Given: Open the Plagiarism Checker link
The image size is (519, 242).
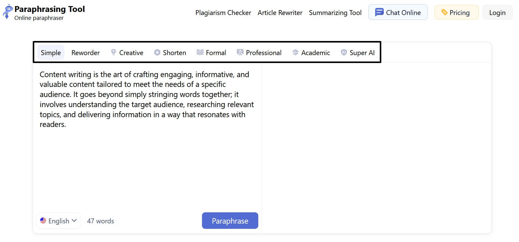Looking at the screenshot, I should tap(223, 13).
